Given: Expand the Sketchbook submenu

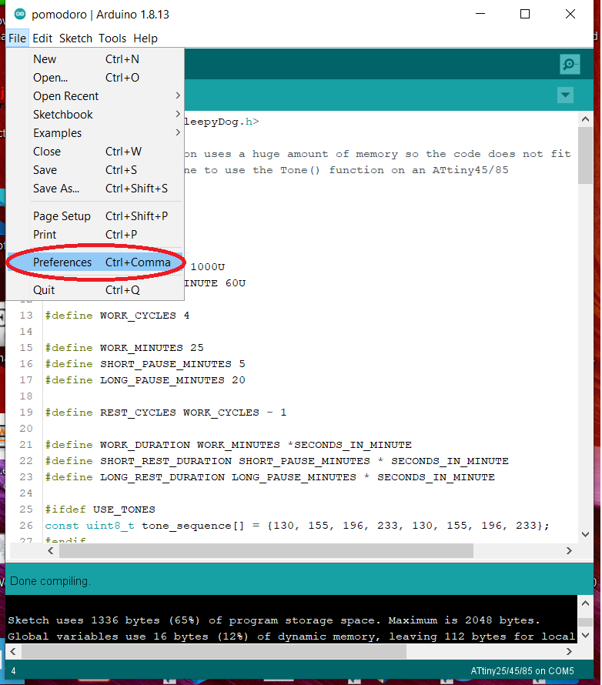Looking at the screenshot, I should (x=95, y=115).
